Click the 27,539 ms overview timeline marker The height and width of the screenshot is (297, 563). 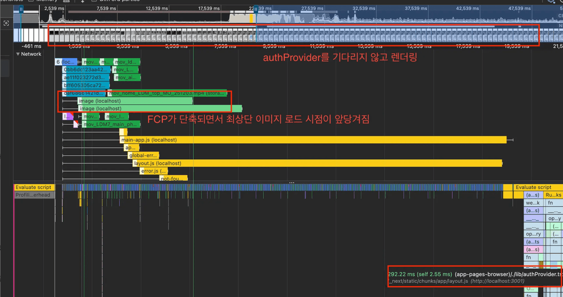click(313, 8)
